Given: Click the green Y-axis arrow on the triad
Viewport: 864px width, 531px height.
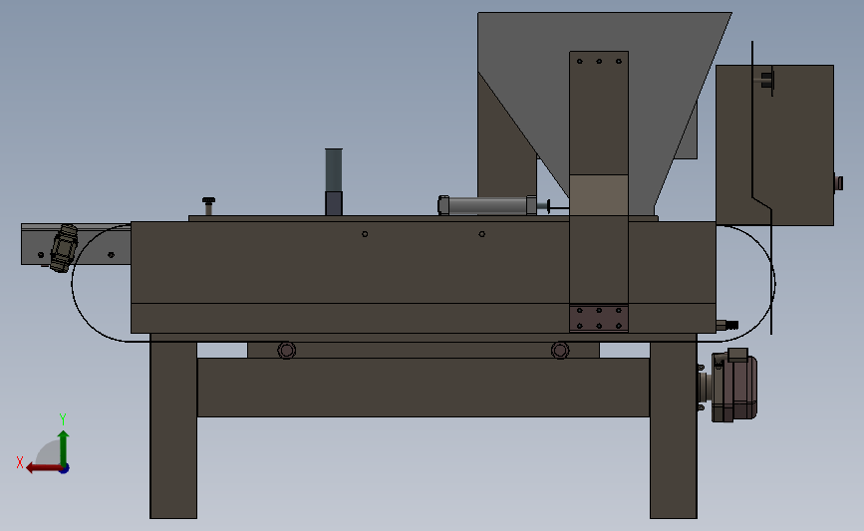Looking at the screenshot, I should [x=64, y=447].
